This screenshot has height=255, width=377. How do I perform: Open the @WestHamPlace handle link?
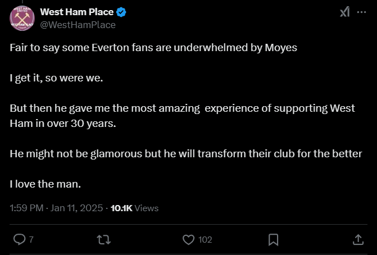click(x=78, y=25)
